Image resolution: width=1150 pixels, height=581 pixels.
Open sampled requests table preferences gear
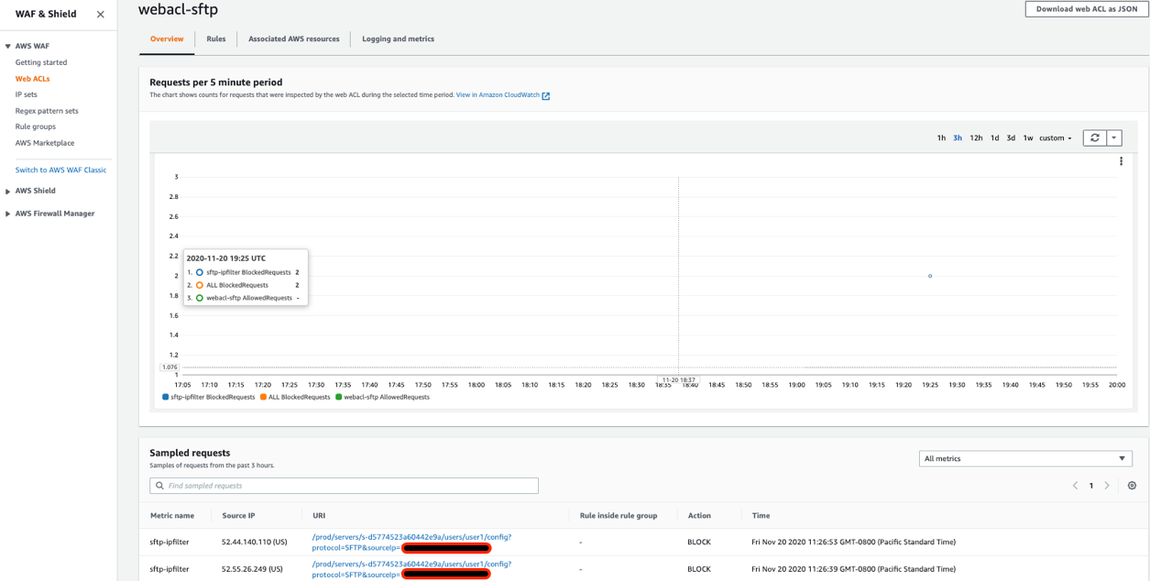point(1133,486)
